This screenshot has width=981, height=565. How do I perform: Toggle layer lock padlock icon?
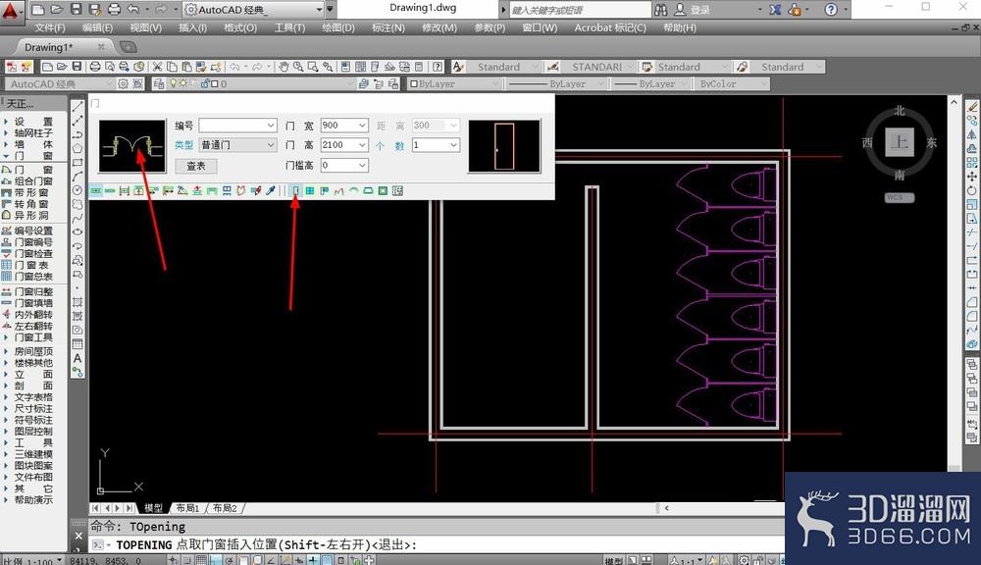click(205, 83)
